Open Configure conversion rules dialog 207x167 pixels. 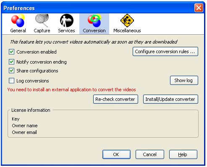pos(165,51)
